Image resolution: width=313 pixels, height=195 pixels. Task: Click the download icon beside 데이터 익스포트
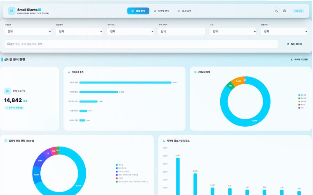(291, 60)
